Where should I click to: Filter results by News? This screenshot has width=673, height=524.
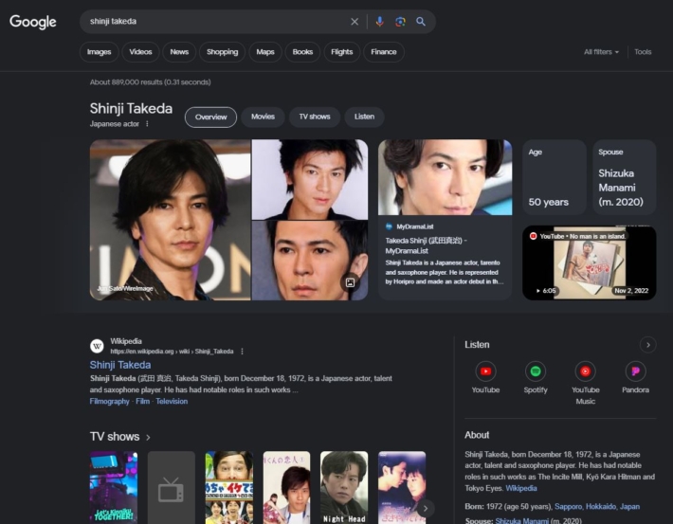179,52
